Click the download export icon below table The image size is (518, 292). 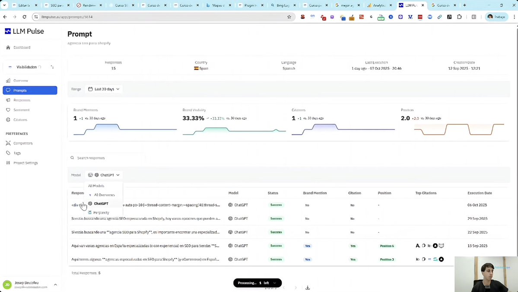[308, 288]
